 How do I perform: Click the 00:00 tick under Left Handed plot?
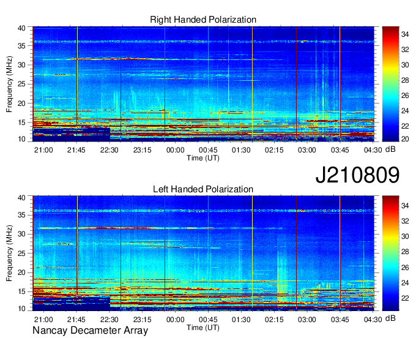pos(176,319)
